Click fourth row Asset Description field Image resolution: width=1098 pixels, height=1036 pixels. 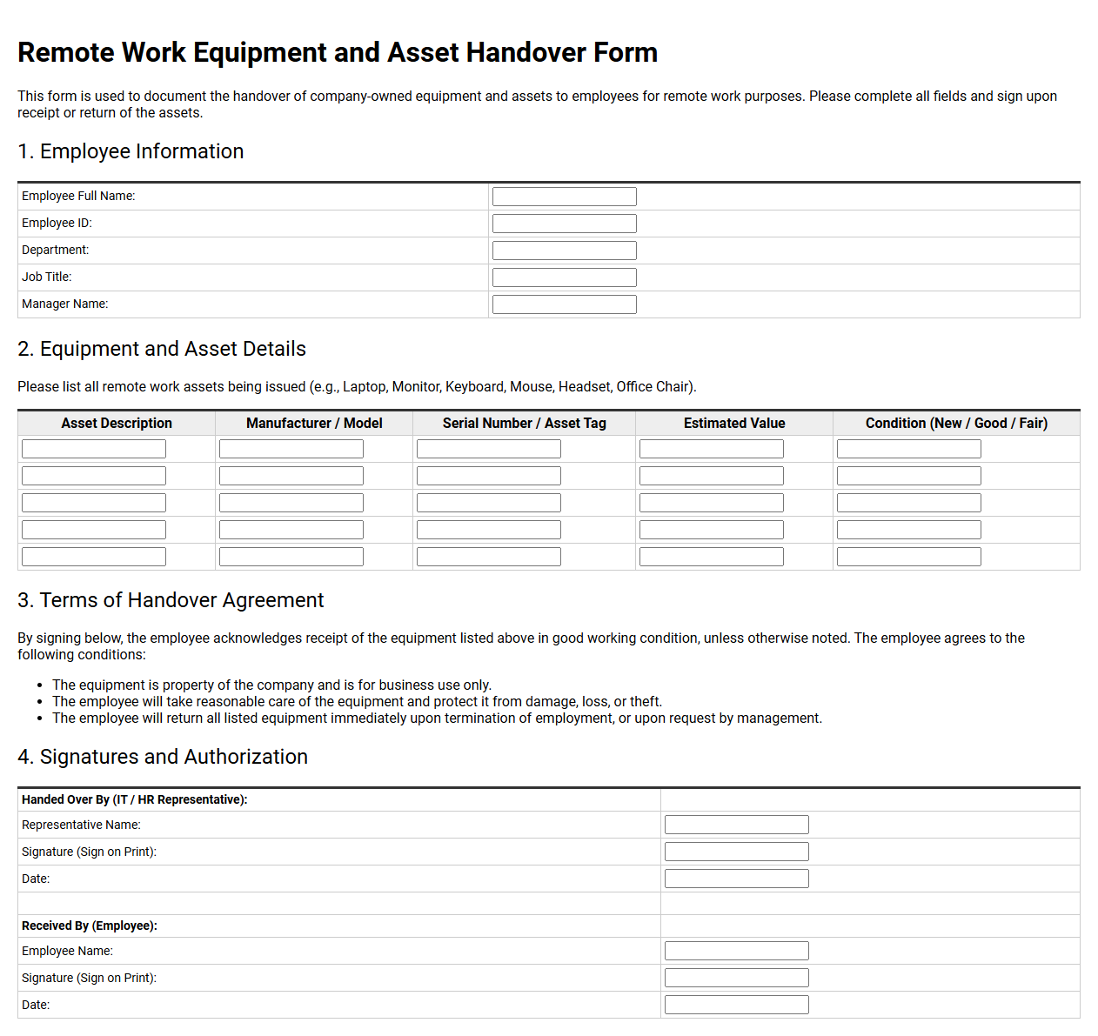94,530
